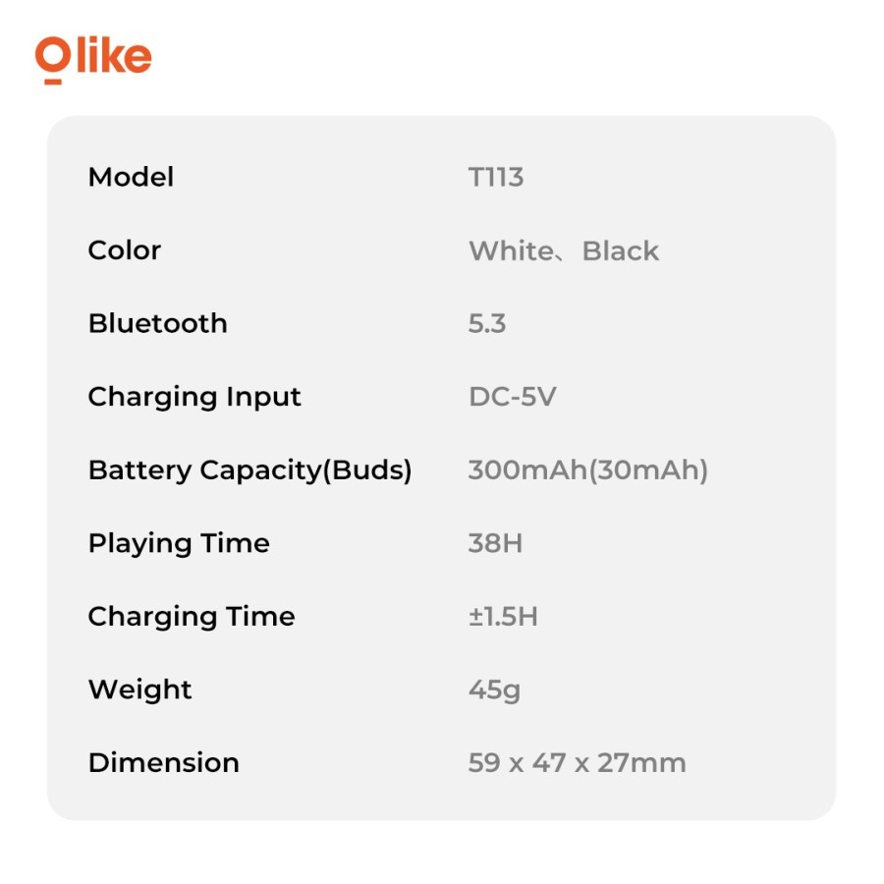This screenshot has height=884, width=884.
Task: Click the Olike brand logo
Action: tap(93, 58)
